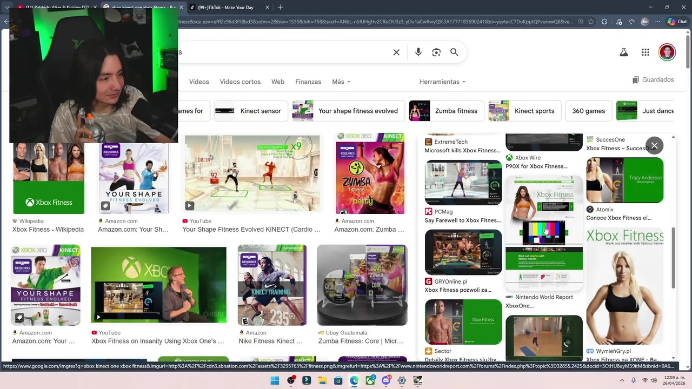Open the Videos search tab
The image size is (692, 389).
(199, 82)
